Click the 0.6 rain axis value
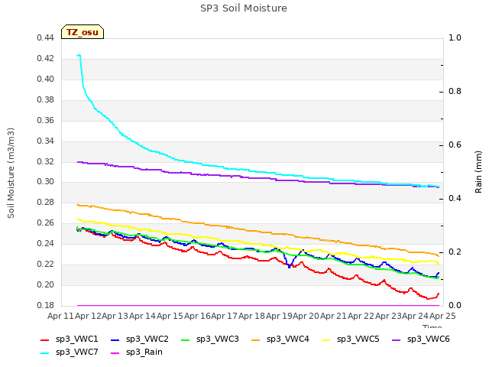This screenshot has width=489, height=367. click(x=455, y=145)
